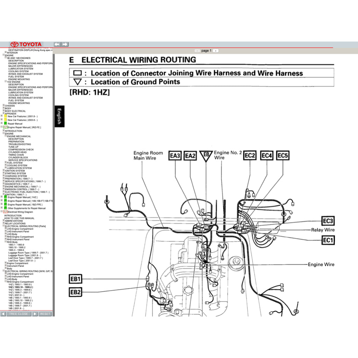The height and width of the screenshot is (358, 358).
Task: Click the RESET button
Action: tap(45, 314)
